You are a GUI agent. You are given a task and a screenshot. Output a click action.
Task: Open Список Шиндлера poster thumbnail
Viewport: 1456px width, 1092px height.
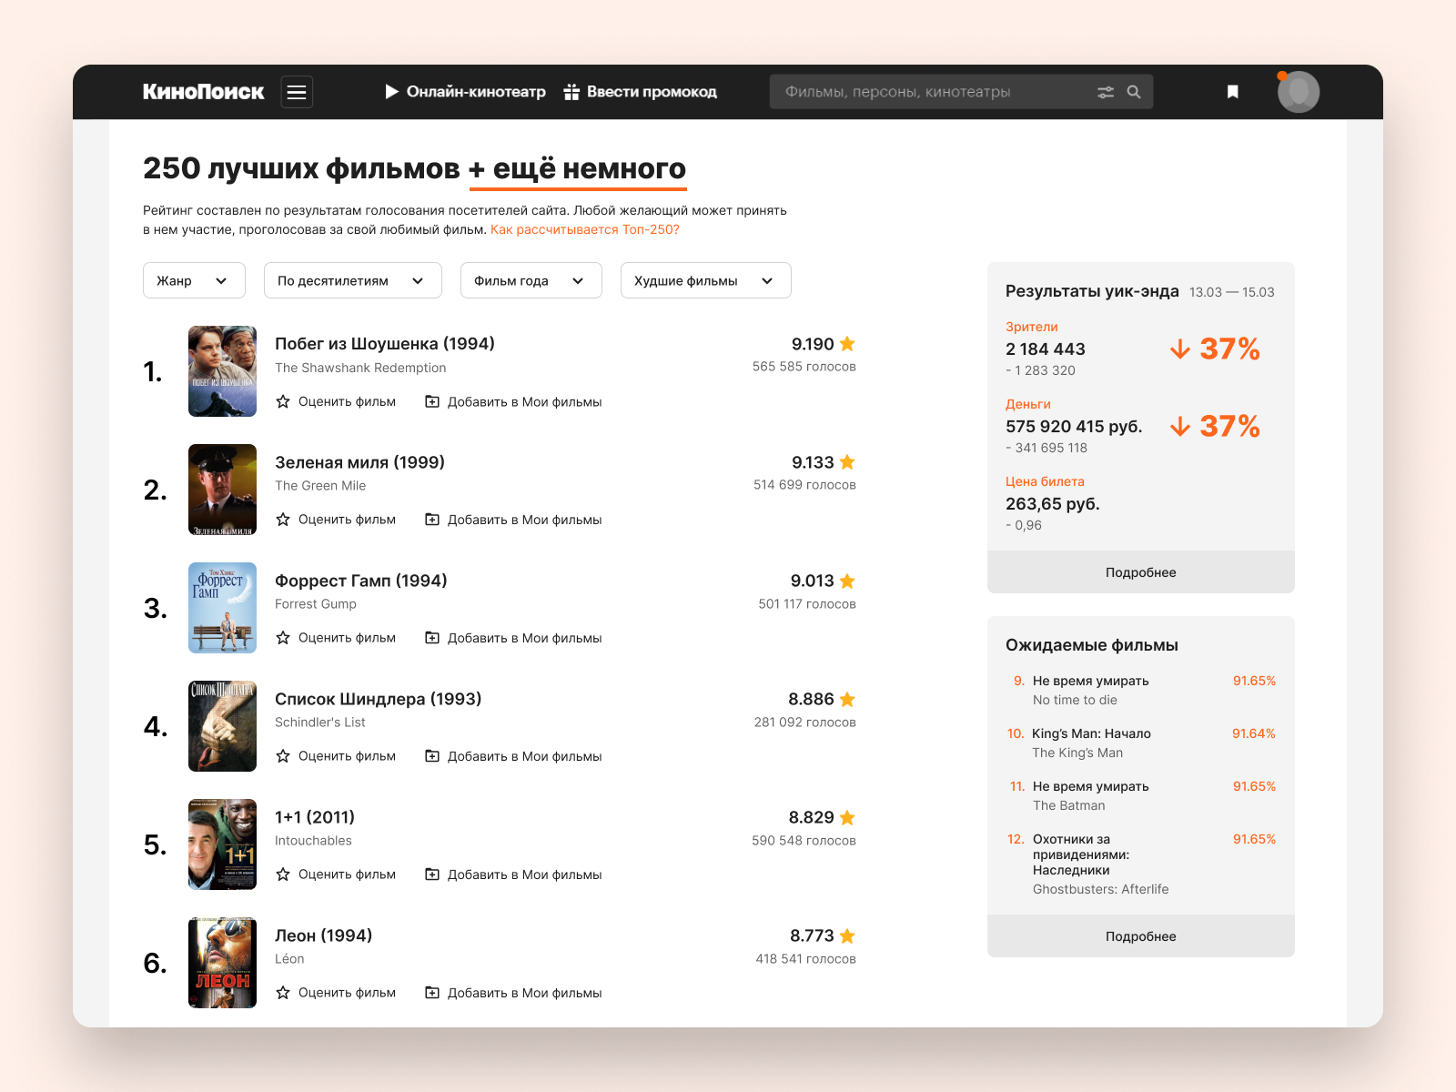(x=222, y=726)
